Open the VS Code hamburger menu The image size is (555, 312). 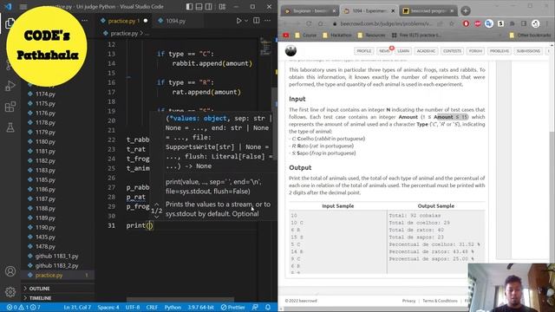point(23,7)
